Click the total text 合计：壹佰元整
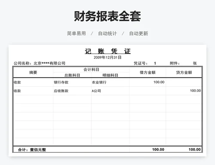This screenshot has height=165, width=215. [x=32, y=149]
